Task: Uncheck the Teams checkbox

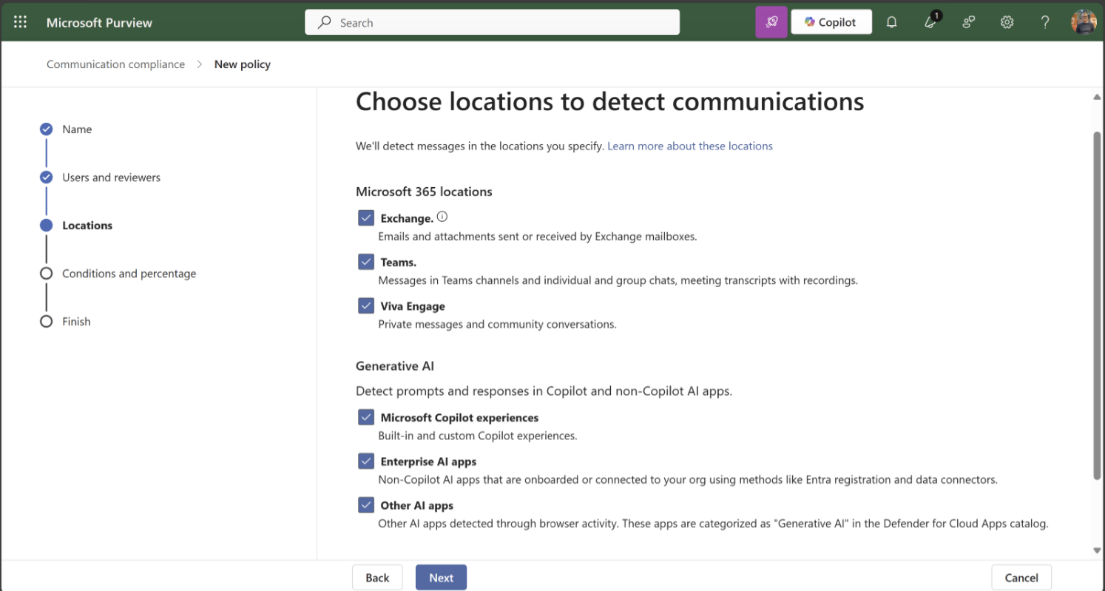Action: [x=366, y=262]
